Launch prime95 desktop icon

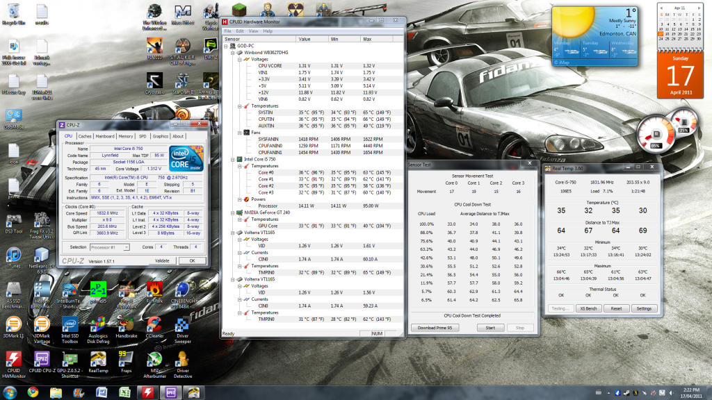click(98, 292)
